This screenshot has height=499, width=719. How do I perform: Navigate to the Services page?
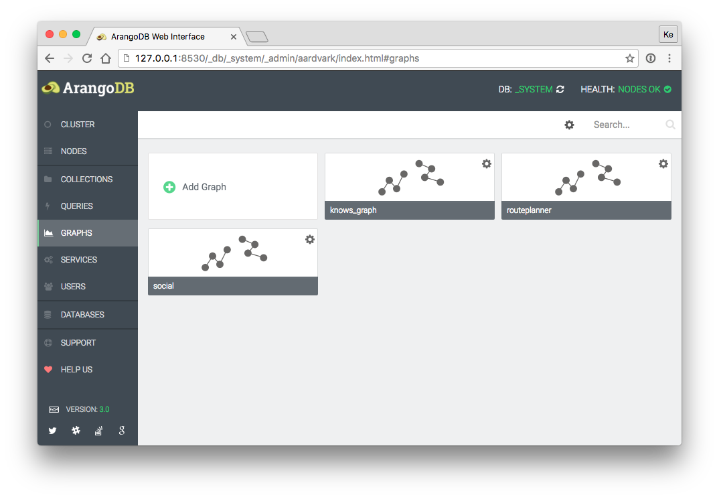tap(78, 260)
